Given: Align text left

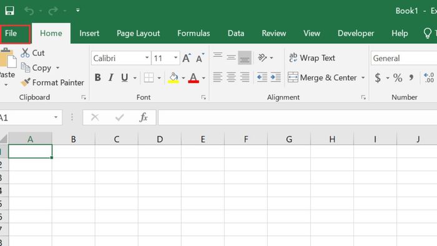Looking at the screenshot, I should (218, 77).
